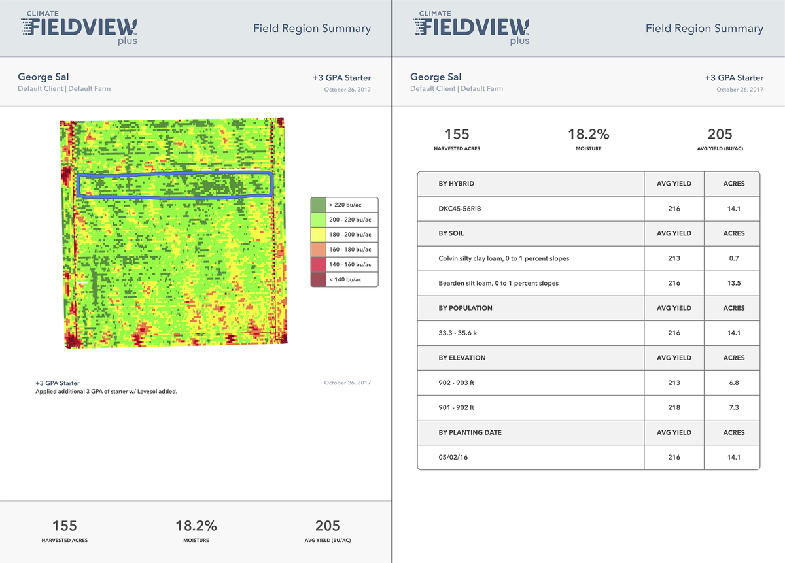This screenshot has height=563, width=785.
Task: Click '205' avg yield at top of right page
Action: click(720, 134)
